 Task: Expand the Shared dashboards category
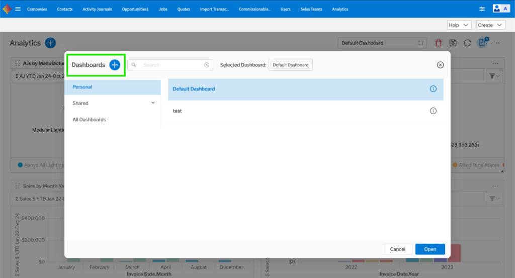[112, 103]
